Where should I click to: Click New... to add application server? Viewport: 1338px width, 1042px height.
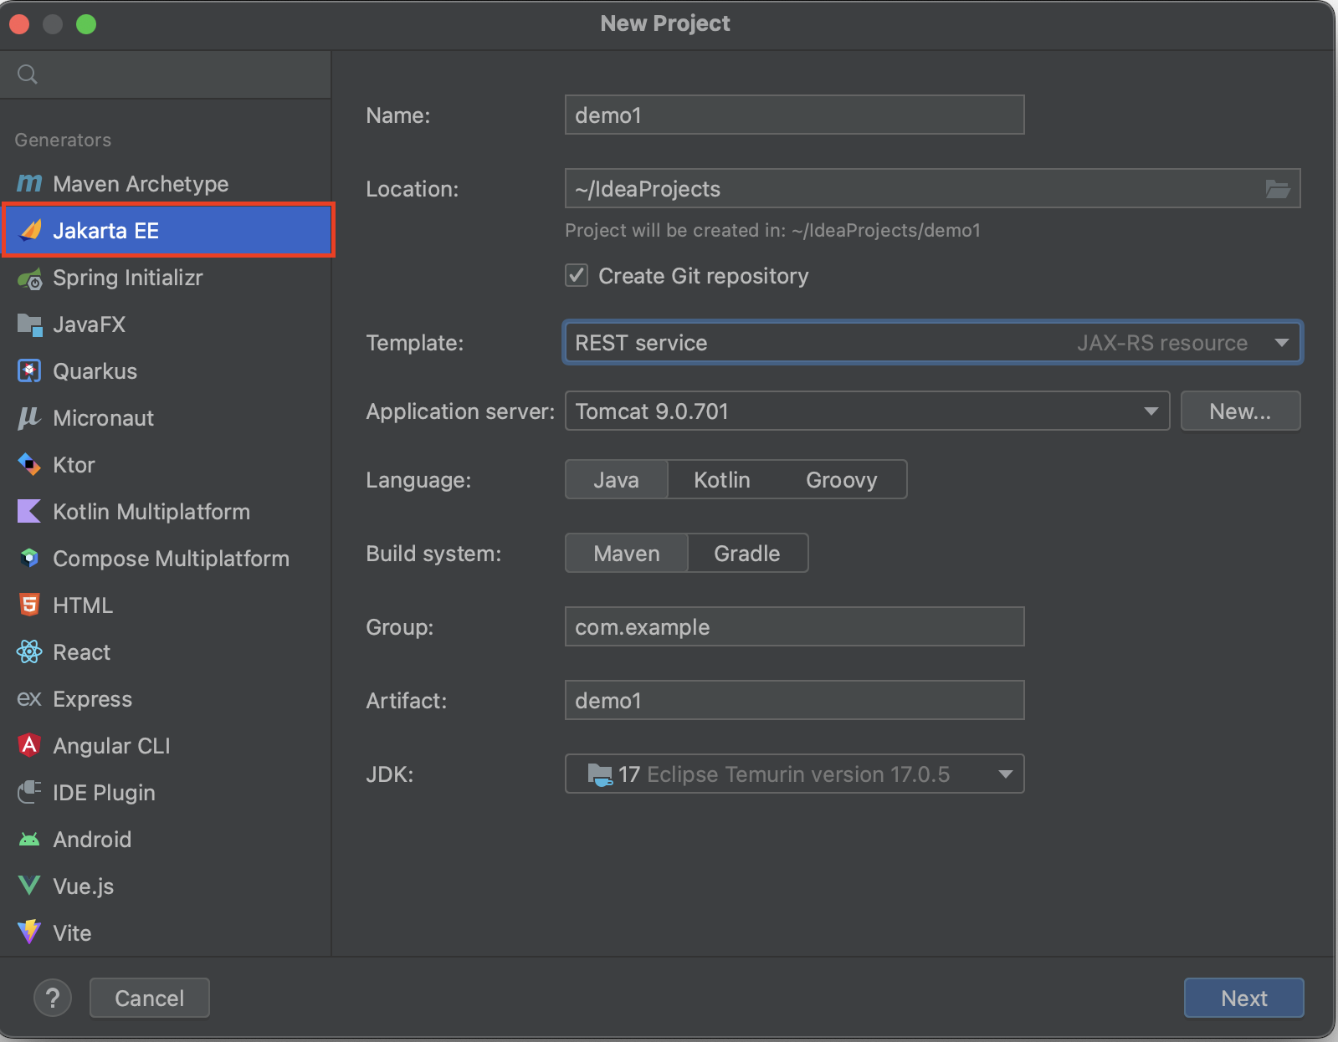(x=1240, y=411)
